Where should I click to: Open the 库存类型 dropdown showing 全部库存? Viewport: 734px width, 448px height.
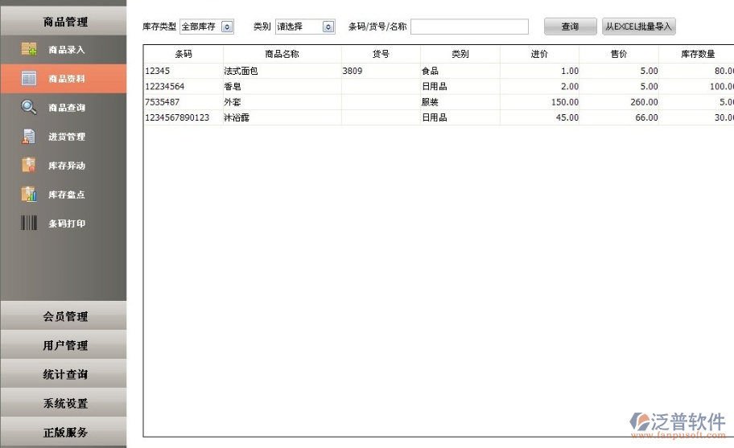point(207,27)
